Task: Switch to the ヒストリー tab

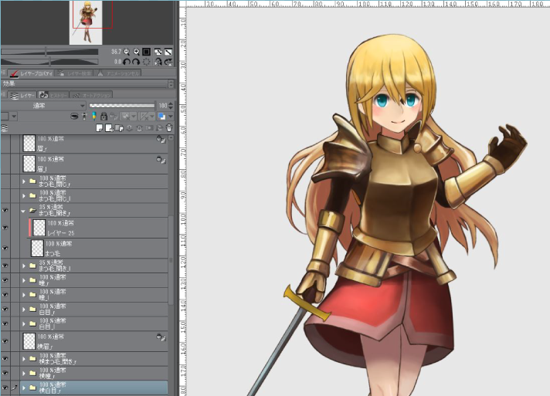Action: pos(53,95)
